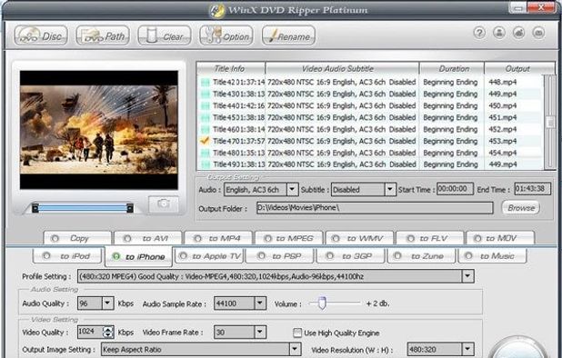Open the help question mark icon
Viewport: 562px width, 358px height.
coord(479,33)
